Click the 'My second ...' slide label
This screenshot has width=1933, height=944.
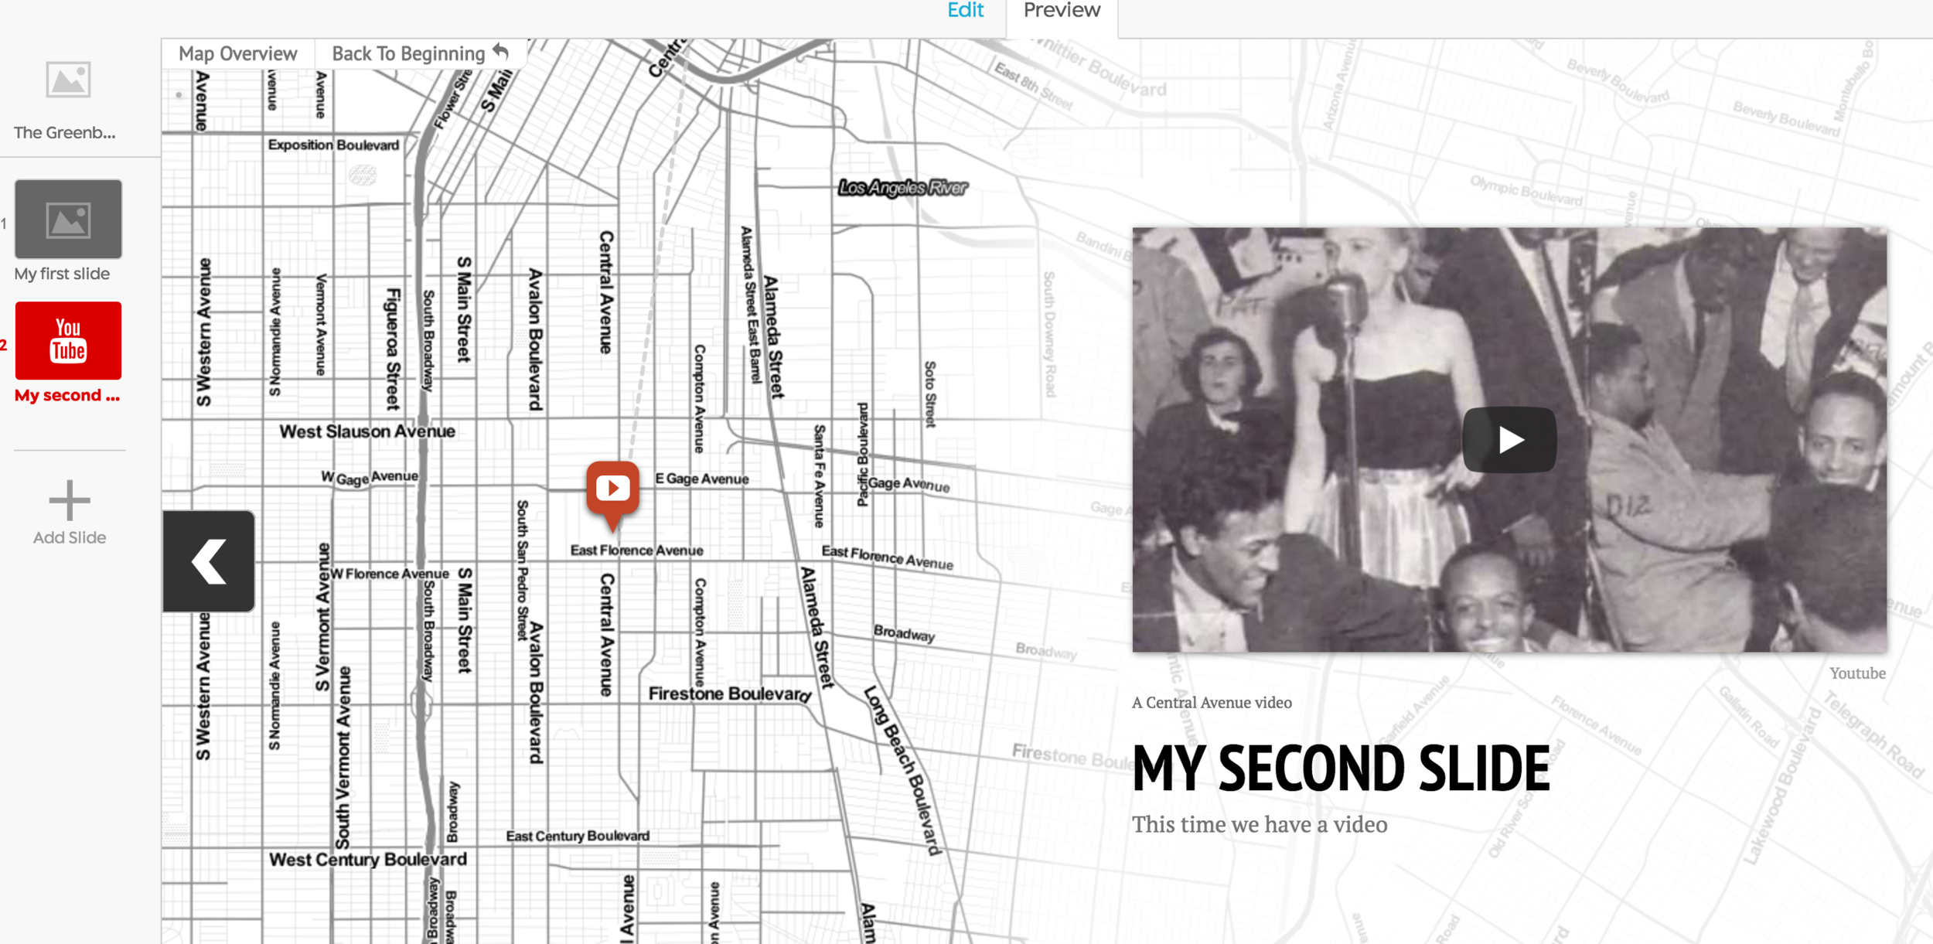click(x=67, y=395)
